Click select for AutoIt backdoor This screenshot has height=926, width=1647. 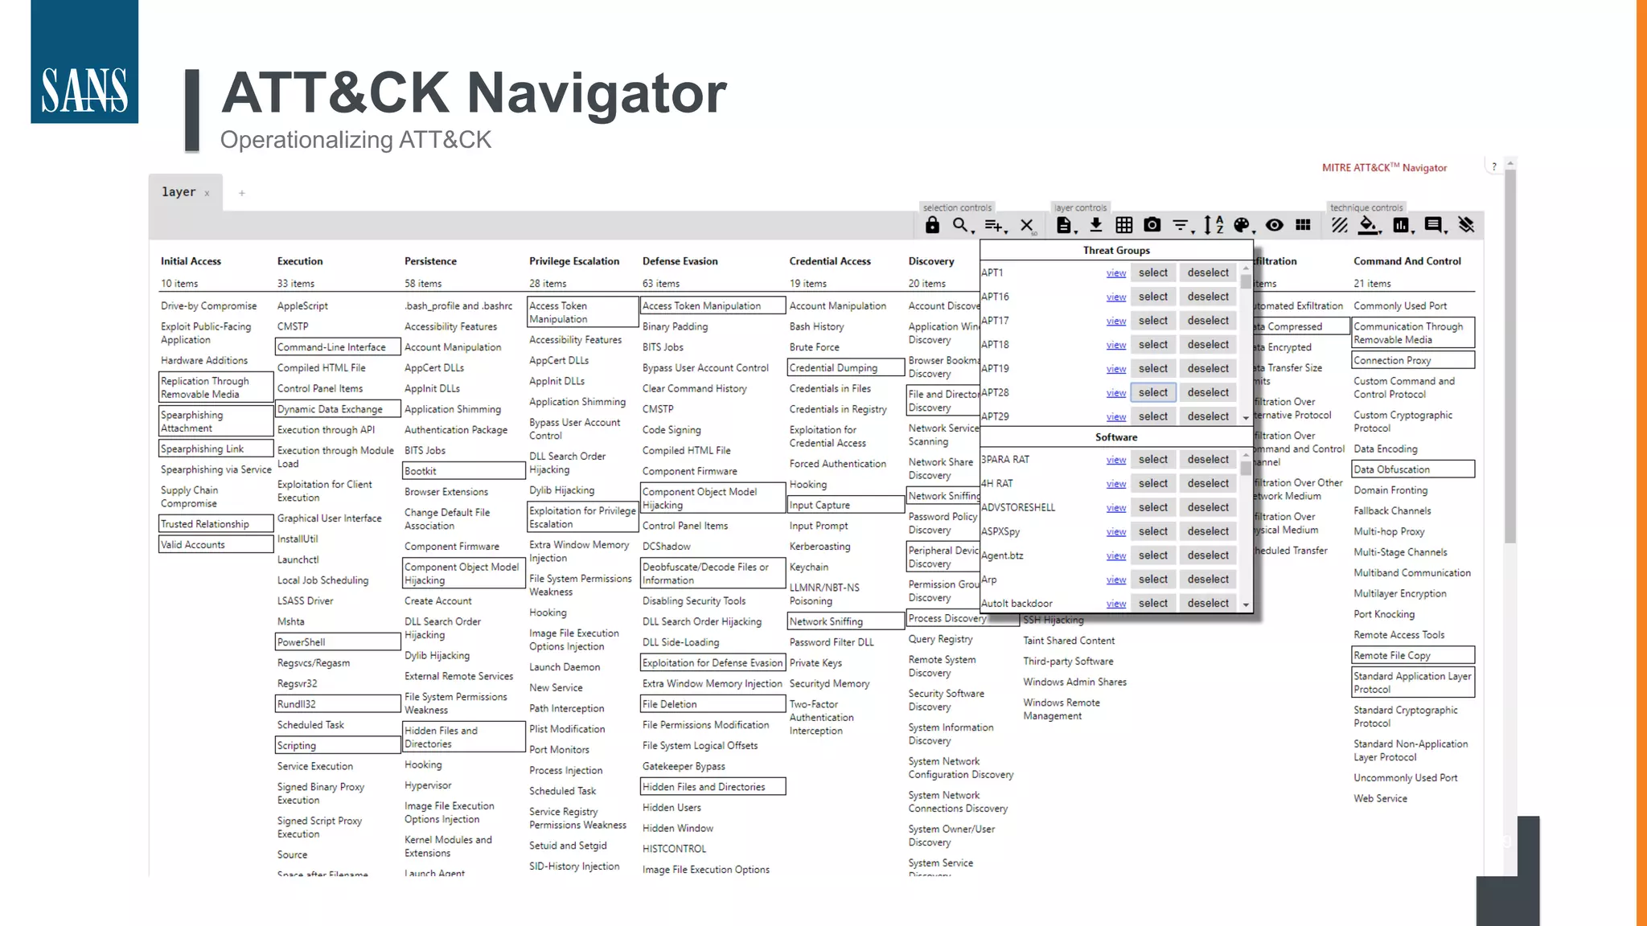pos(1152,603)
